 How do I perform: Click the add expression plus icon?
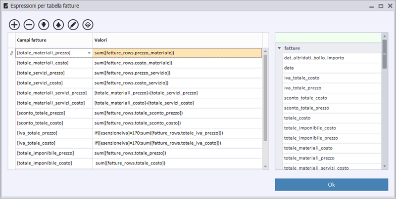point(14,25)
